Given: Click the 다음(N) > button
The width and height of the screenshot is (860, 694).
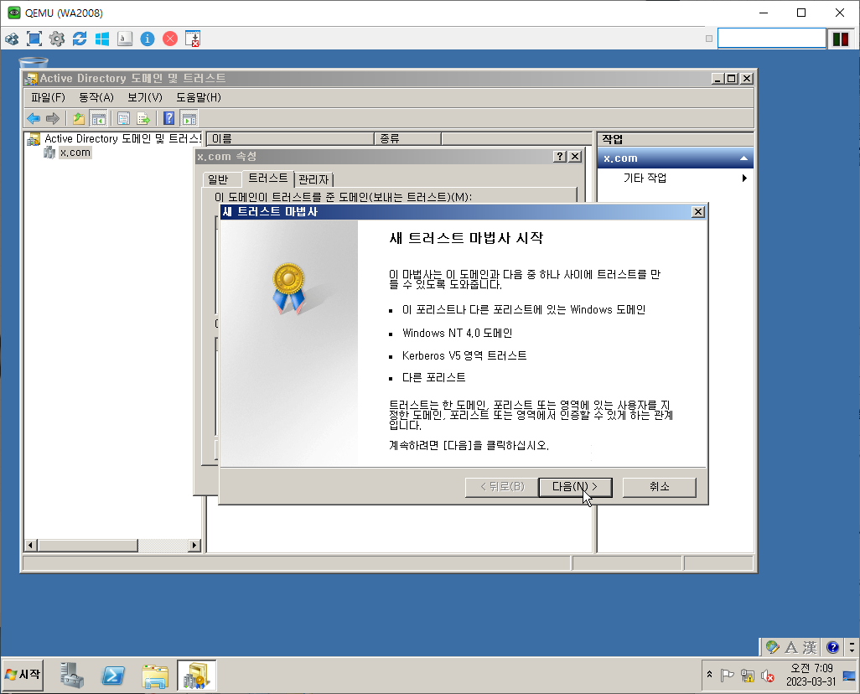Looking at the screenshot, I should [575, 487].
